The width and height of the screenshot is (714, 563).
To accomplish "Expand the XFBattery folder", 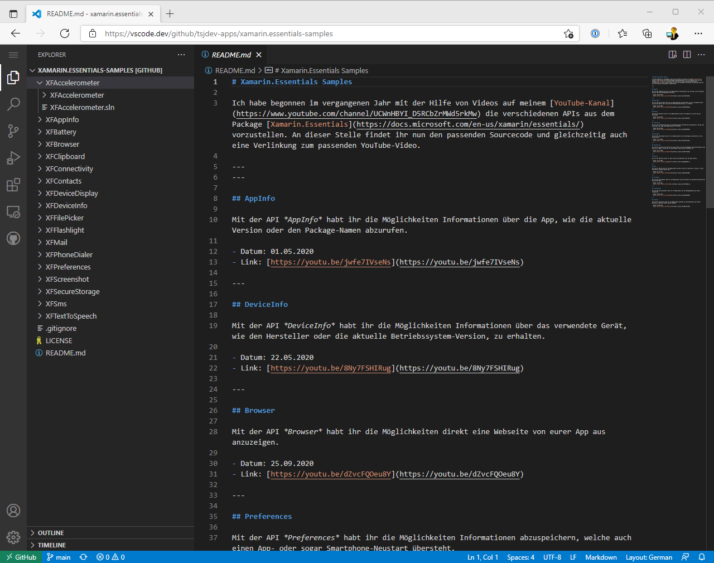I will click(61, 132).
